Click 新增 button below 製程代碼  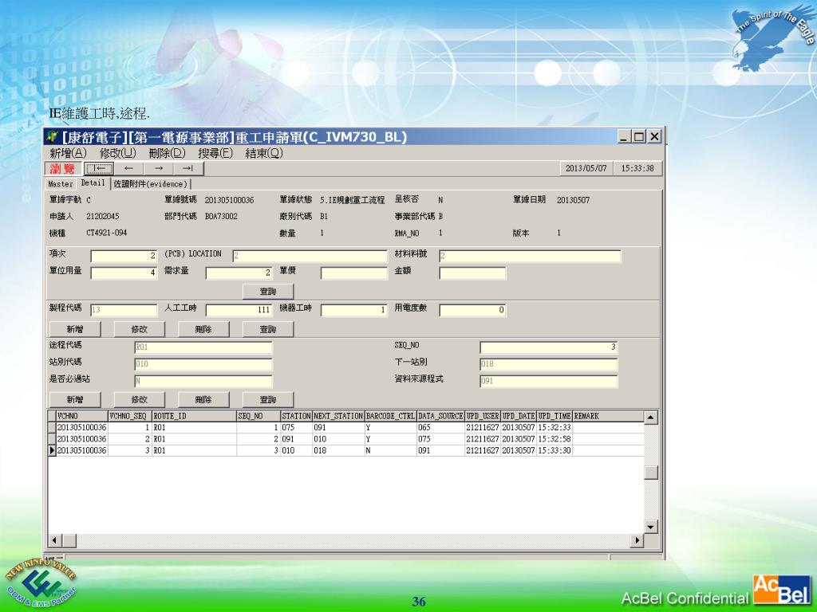pyautogui.click(x=75, y=329)
